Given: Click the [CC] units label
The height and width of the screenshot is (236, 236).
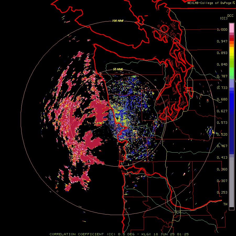Looking at the screenshot, I should tap(224, 18).
